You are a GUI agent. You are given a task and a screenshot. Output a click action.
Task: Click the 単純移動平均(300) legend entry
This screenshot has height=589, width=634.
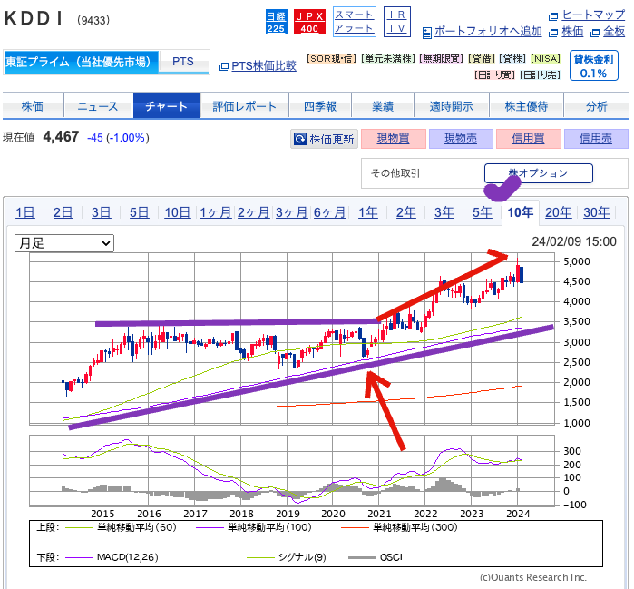click(399, 527)
